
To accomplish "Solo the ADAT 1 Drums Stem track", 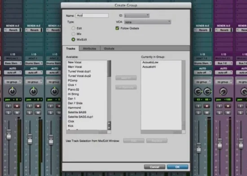I will point(30,113).
